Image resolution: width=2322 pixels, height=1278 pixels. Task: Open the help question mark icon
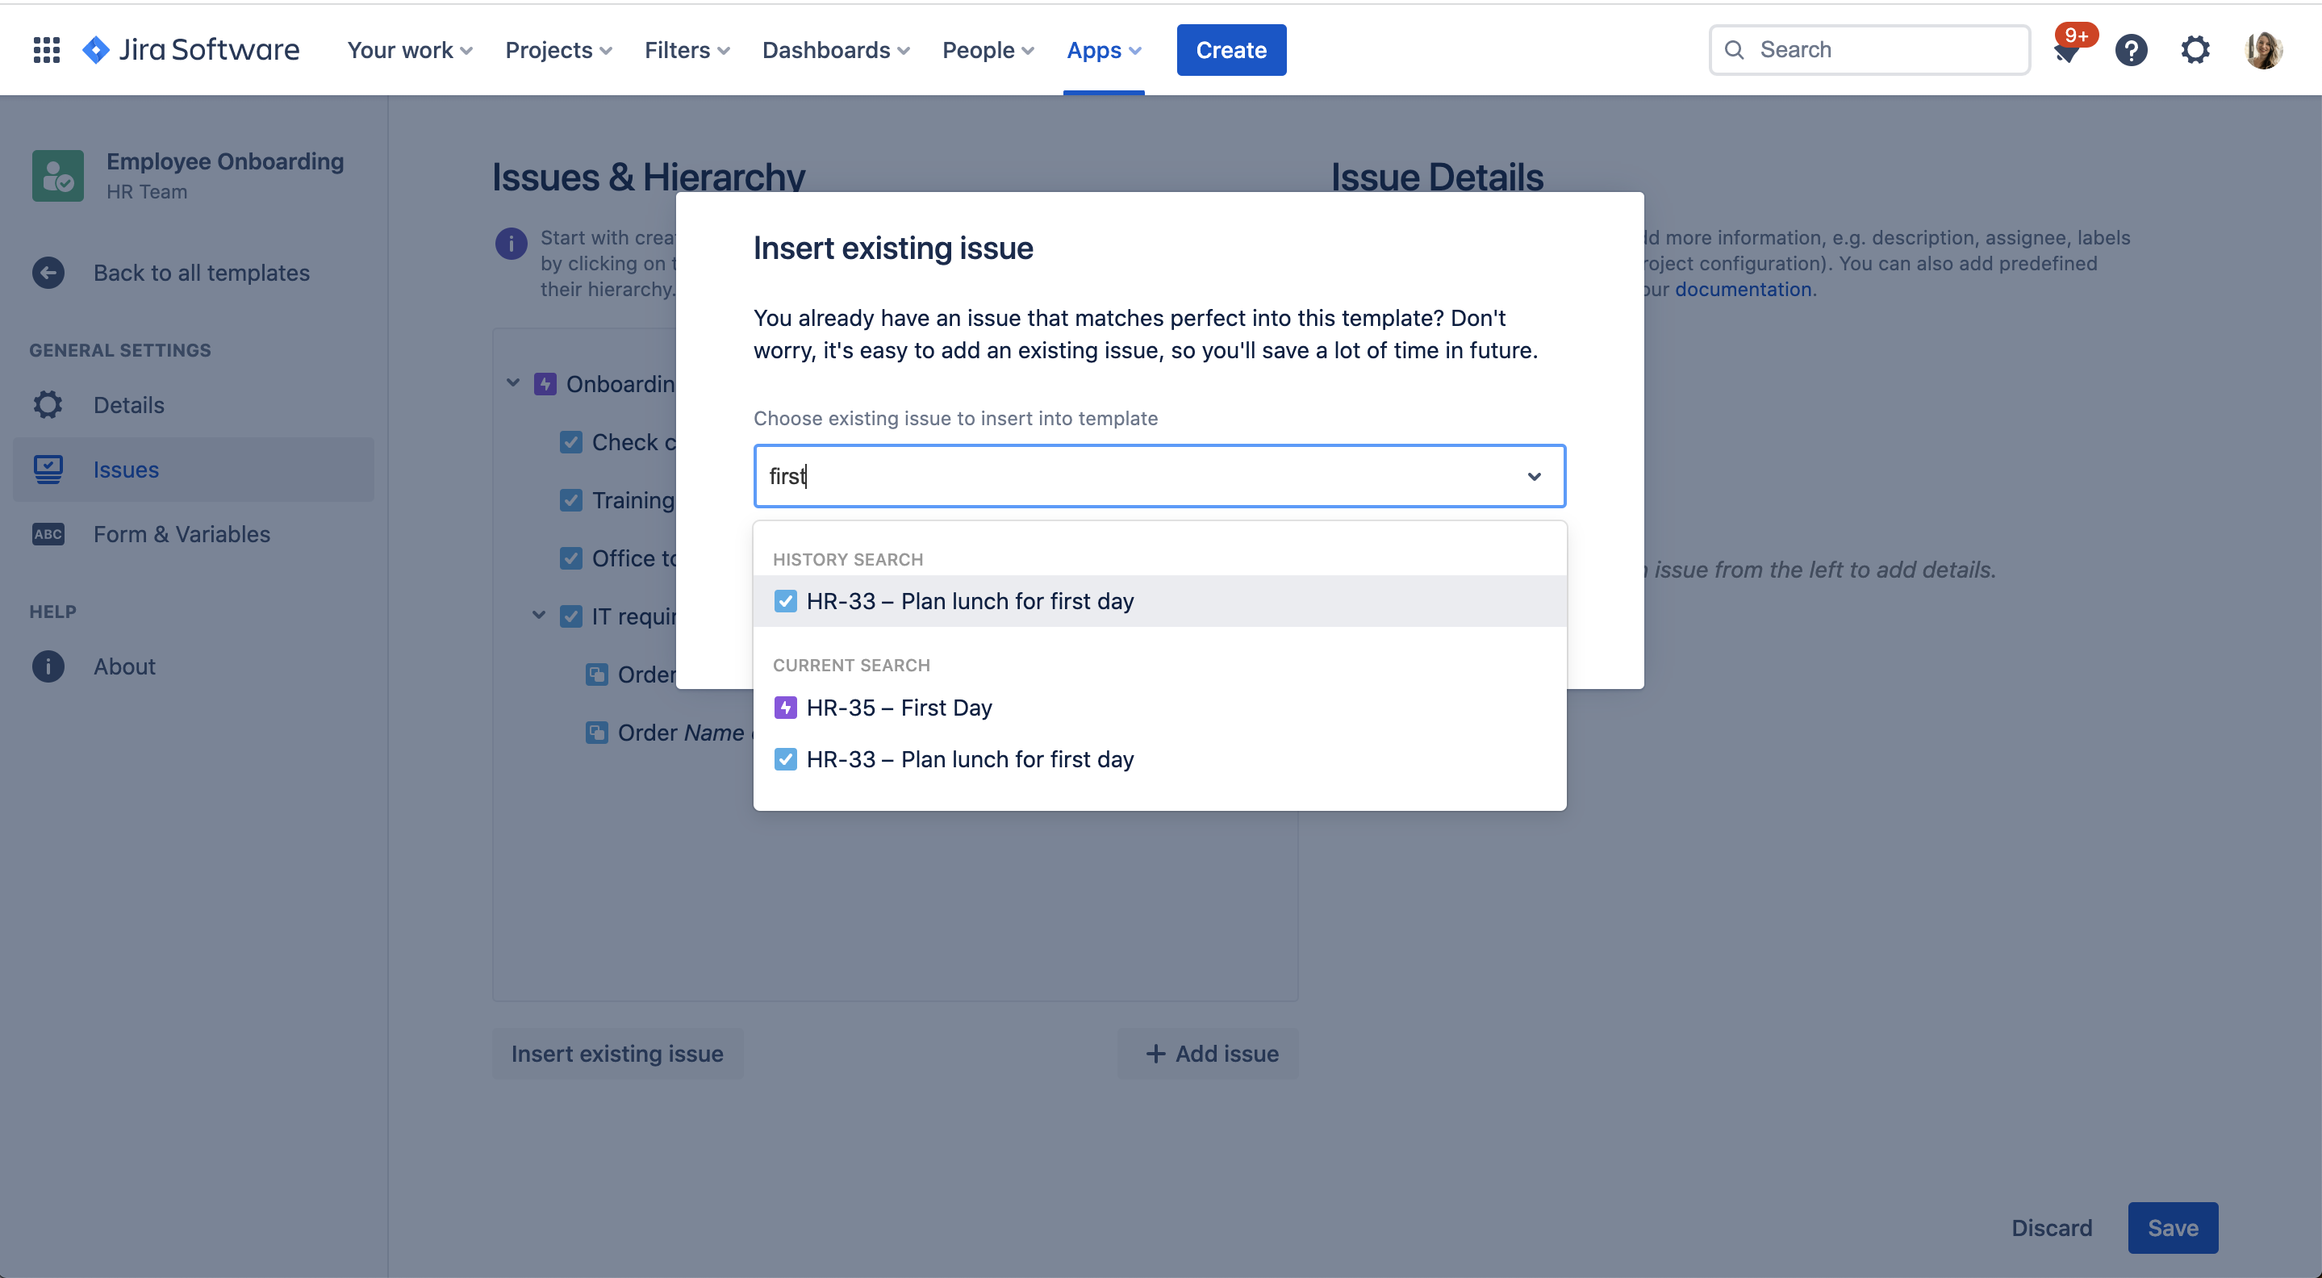(2131, 49)
